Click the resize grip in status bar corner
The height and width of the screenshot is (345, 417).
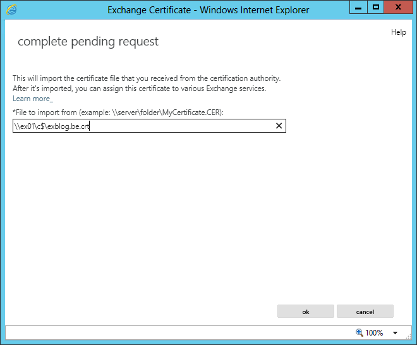point(409,337)
